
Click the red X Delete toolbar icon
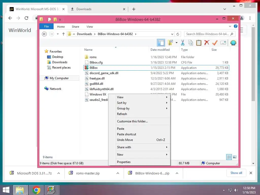[207, 43]
